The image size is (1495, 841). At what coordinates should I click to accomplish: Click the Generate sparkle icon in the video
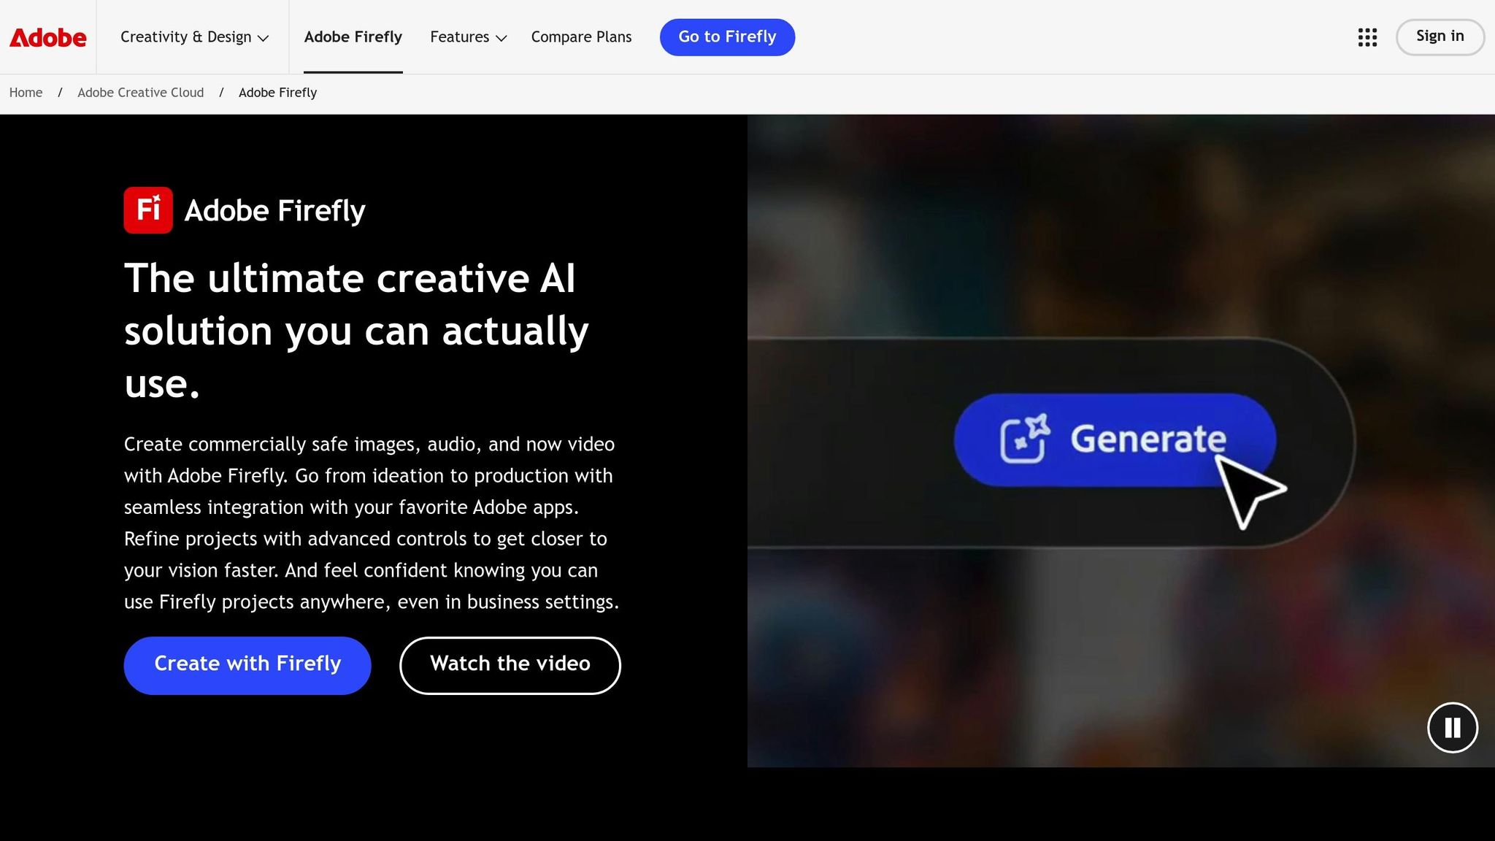pos(1025,439)
